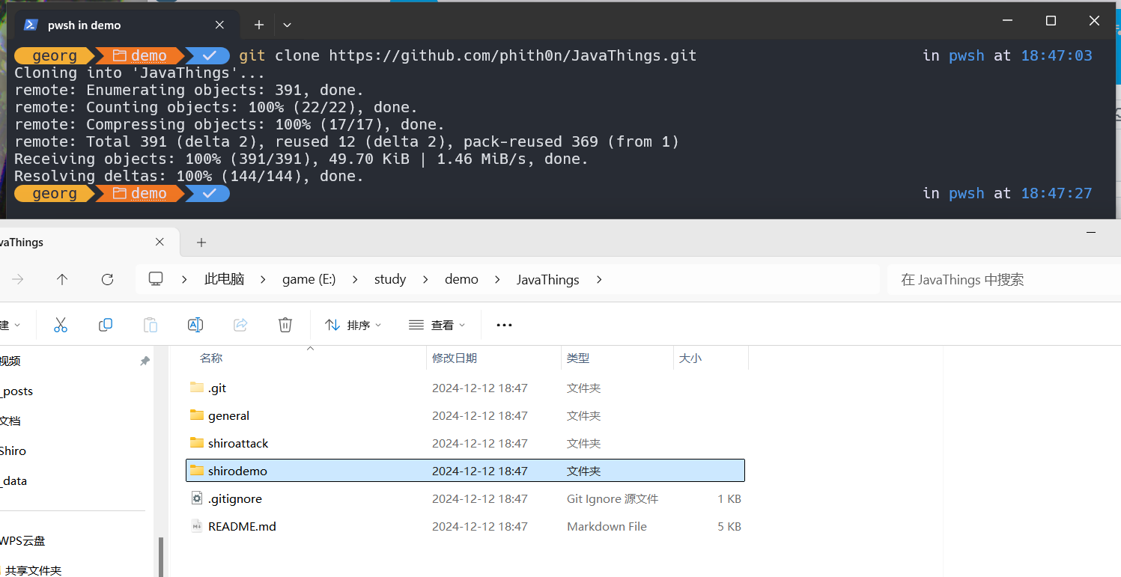Image resolution: width=1121 pixels, height=577 pixels.
Task: Click the computer icon in address bar
Action: [156, 279]
